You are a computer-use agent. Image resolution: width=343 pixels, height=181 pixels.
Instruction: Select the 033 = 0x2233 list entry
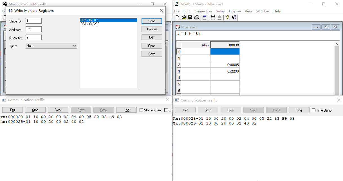tap(90, 24)
